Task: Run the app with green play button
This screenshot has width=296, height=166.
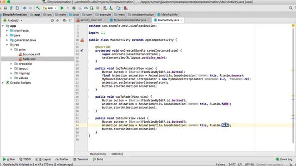Action: (62, 8)
